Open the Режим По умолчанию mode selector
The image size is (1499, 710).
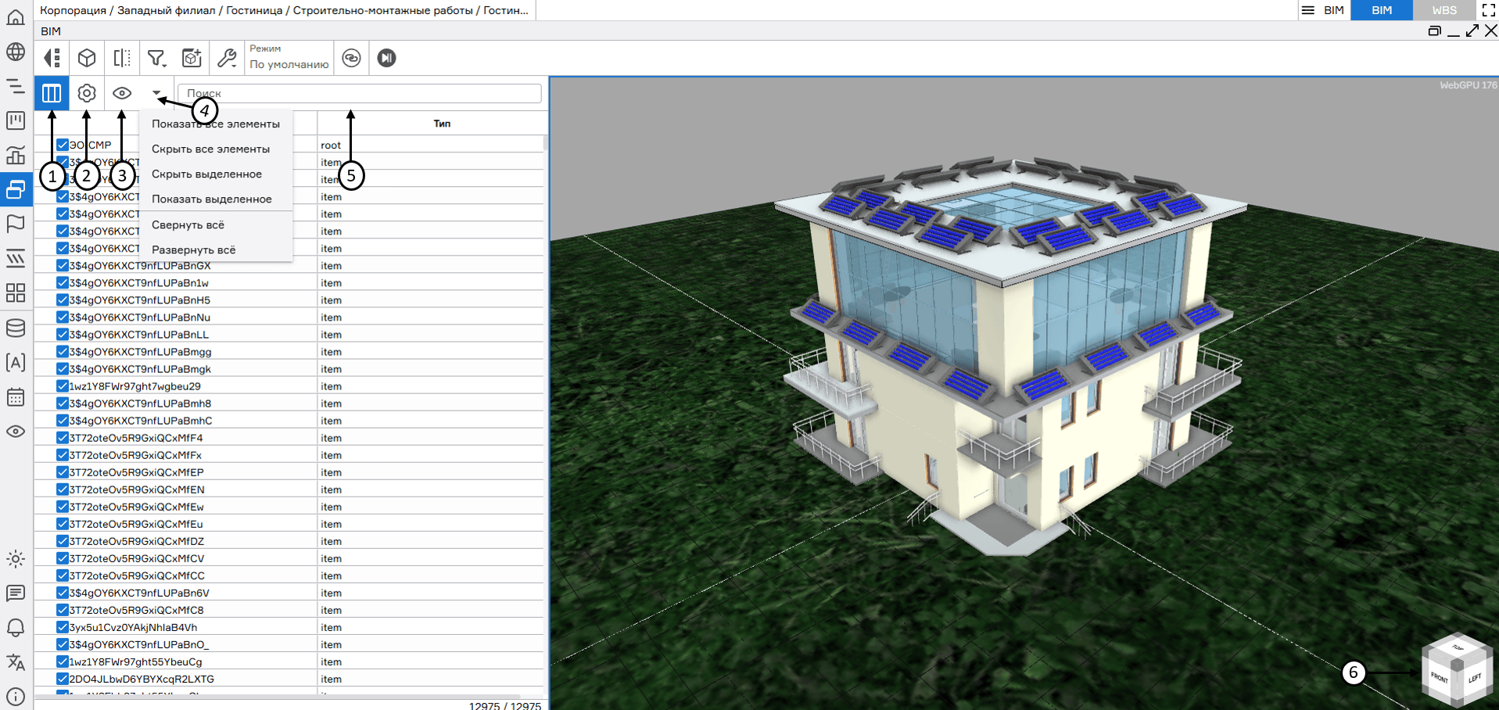tap(289, 58)
